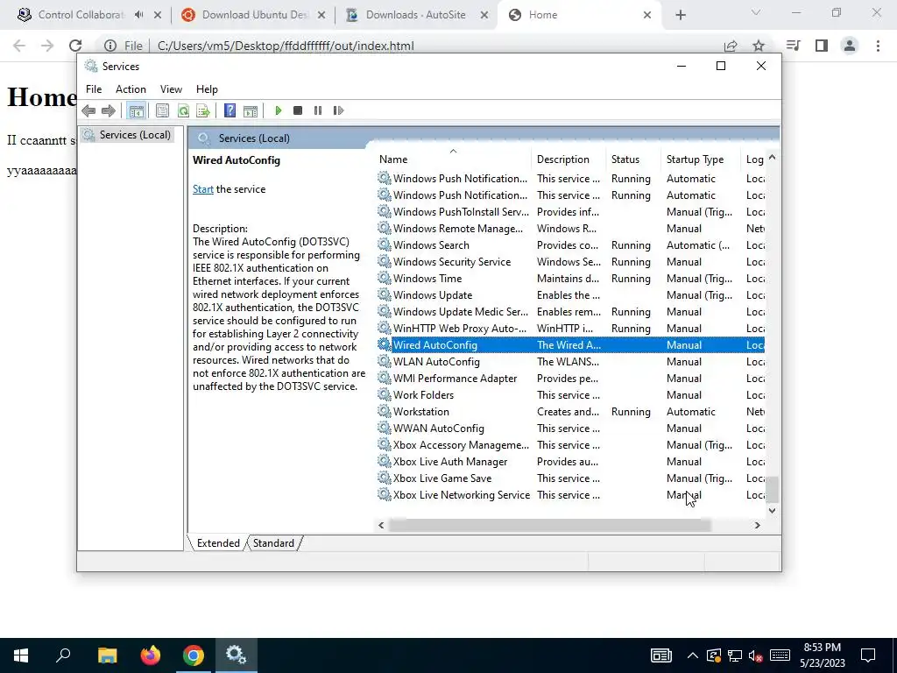Select Windows Remote Management service
The width and height of the screenshot is (897, 673).
coord(570,229)
